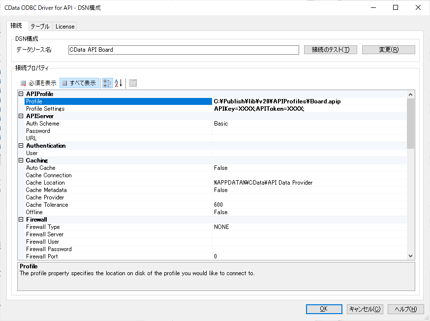
Task: Click the 必須を表示 (show required) toolbar button
Action: click(38, 83)
